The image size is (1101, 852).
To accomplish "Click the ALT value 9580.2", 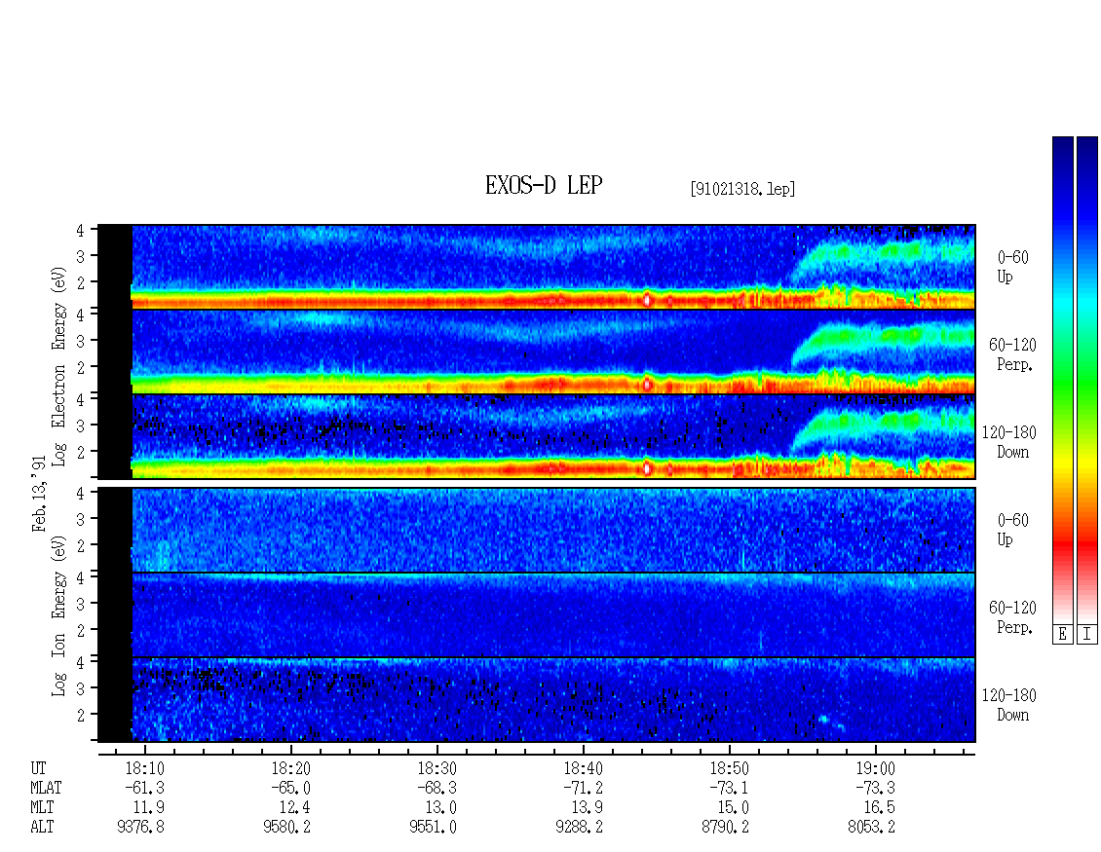I will [x=286, y=827].
